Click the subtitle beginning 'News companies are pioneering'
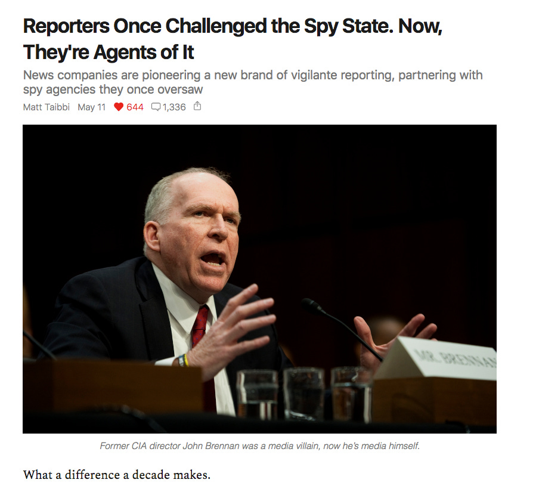Screen dimensions: 536x495 coord(253,75)
